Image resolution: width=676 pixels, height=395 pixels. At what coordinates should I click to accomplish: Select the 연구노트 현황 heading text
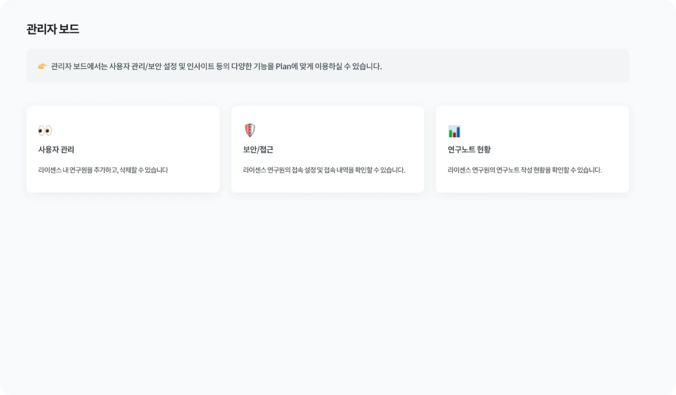click(x=469, y=150)
